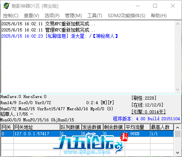Click the 发送数据 column header
The height and width of the screenshot is (157, 182).
coord(92,127)
